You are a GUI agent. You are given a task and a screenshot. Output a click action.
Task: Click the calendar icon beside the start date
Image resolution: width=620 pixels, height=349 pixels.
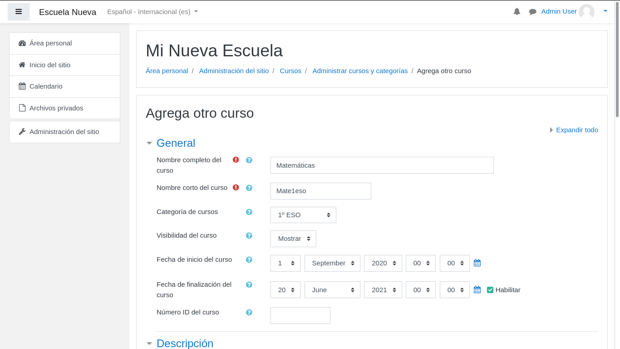pyautogui.click(x=477, y=263)
